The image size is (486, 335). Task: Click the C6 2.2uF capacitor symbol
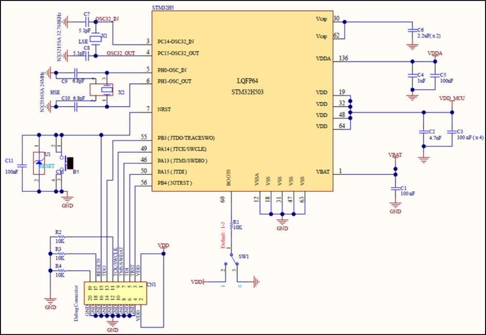coord(412,30)
